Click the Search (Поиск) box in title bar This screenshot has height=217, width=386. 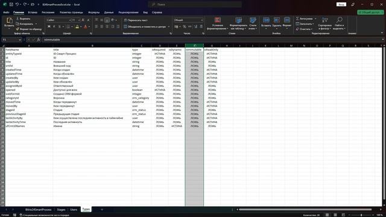[x=195, y=4]
